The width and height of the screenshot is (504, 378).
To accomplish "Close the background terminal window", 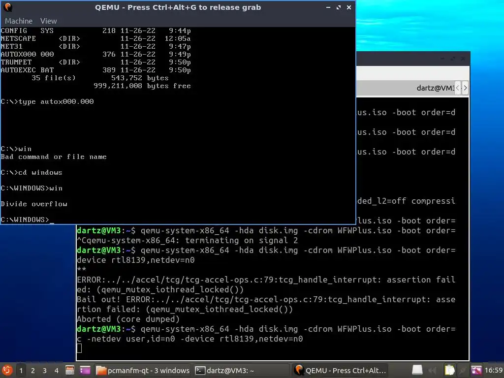I will click(463, 59).
